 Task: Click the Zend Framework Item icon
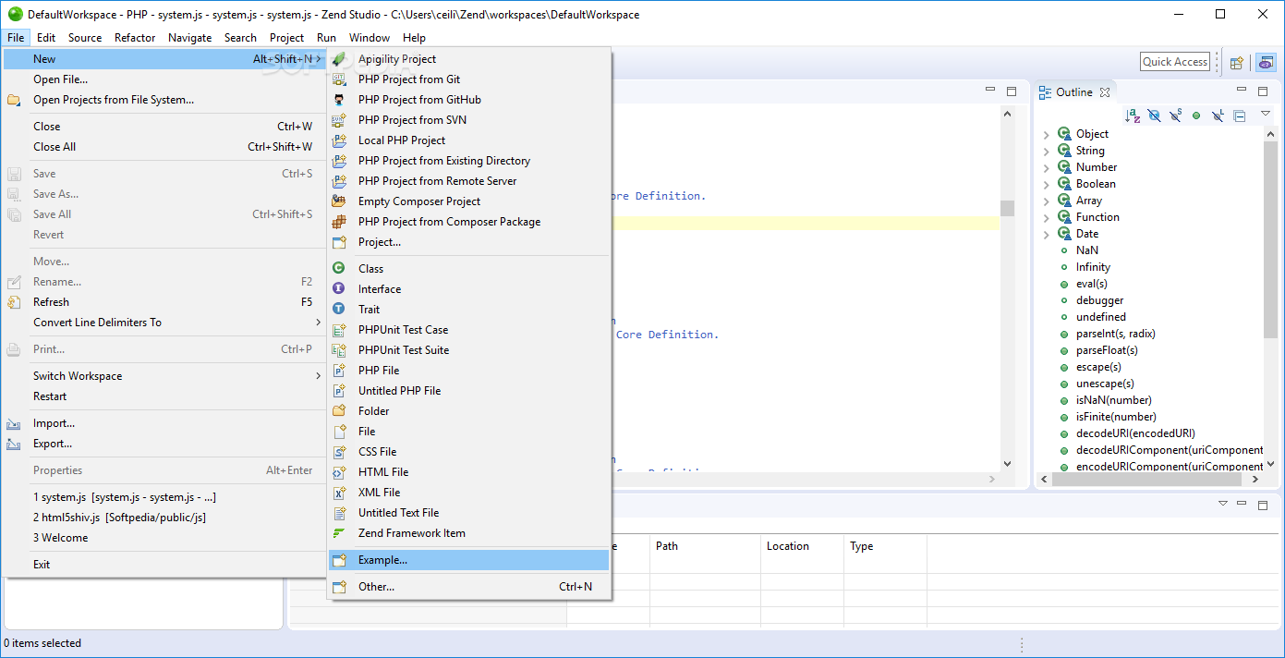(339, 533)
